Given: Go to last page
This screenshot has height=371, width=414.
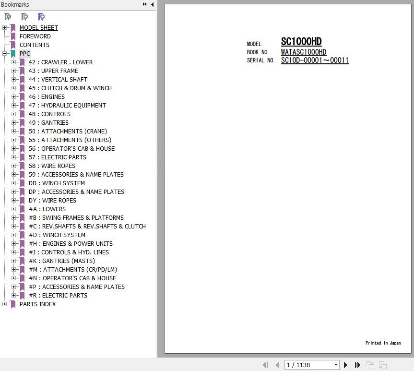Looking at the screenshot, I should tap(357, 365).
